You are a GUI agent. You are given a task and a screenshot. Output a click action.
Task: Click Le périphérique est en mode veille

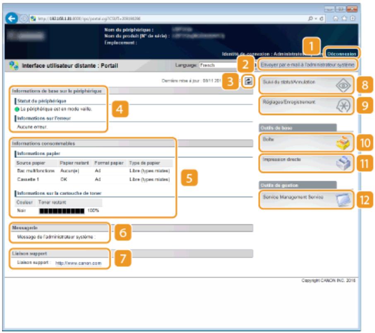click(56, 109)
